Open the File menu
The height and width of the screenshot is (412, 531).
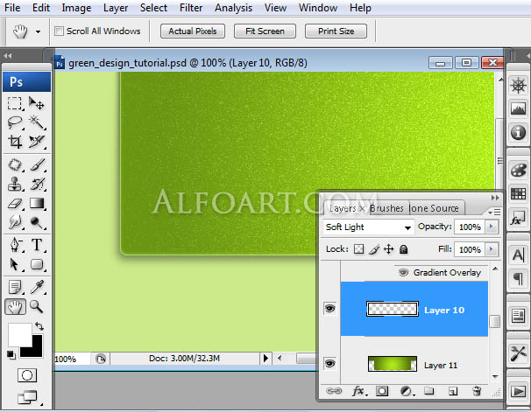coord(12,8)
